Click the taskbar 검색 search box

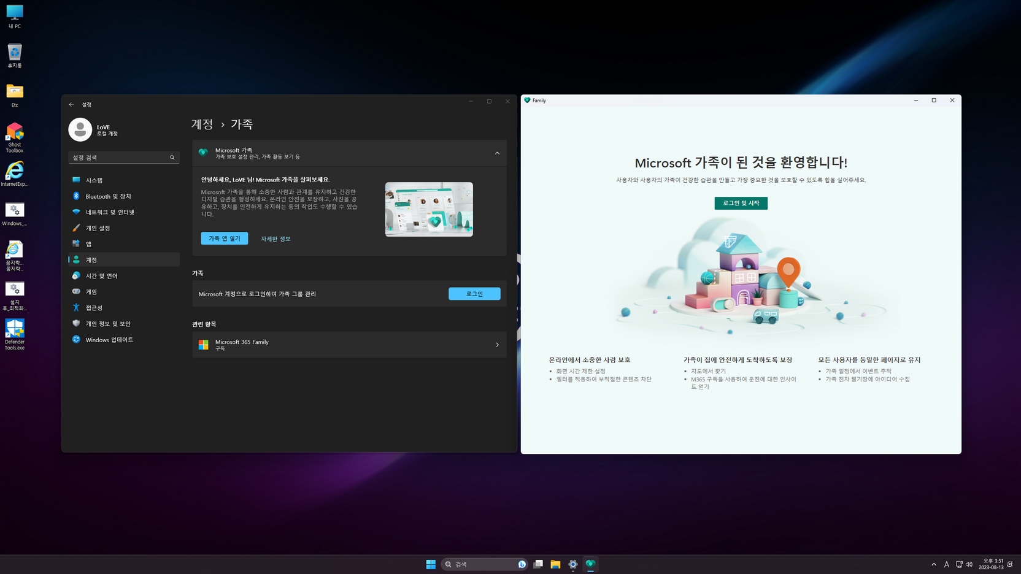[485, 564]
